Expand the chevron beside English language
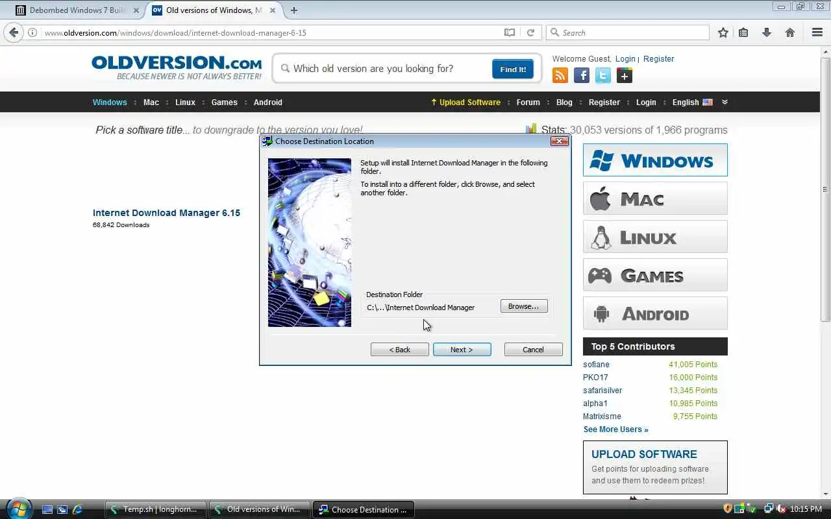This screenshot has width=831, height=519. pyautogui.click(x=725, y=102)
